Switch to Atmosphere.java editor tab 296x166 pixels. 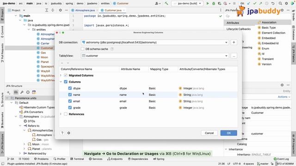(85, 10)
